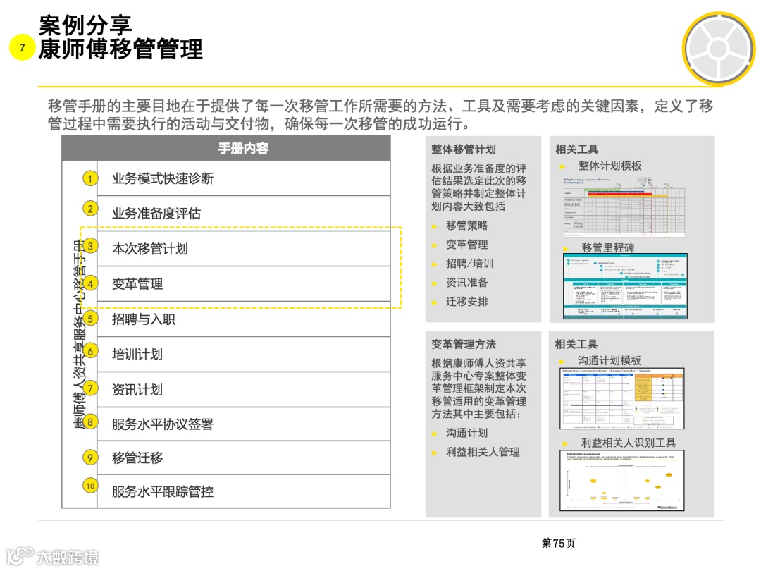
Task: Click the 移管里程碑 label
Action: (x=608, y=247)
